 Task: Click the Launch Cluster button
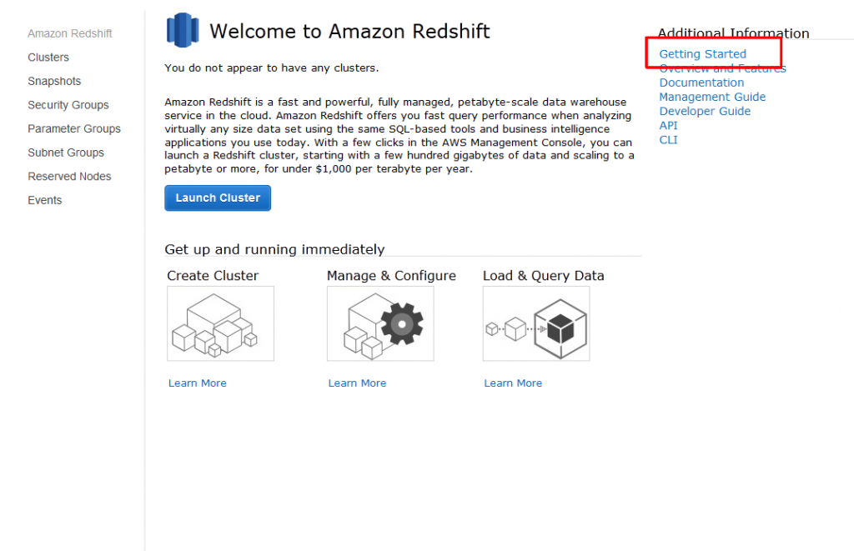point(218,198)
